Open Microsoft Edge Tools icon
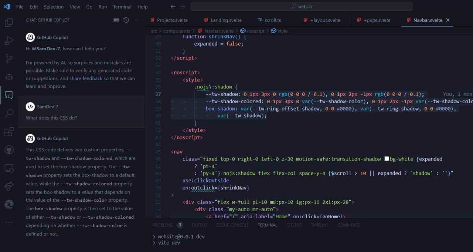Viewport: 473px width, 252px height. pos(9,204)
